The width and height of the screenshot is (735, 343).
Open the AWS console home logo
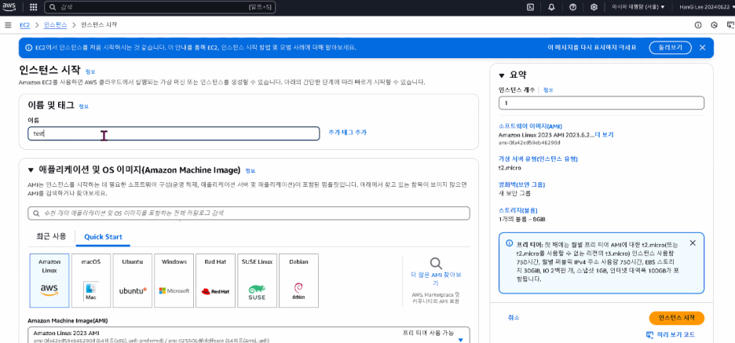(x=9, y=7)
